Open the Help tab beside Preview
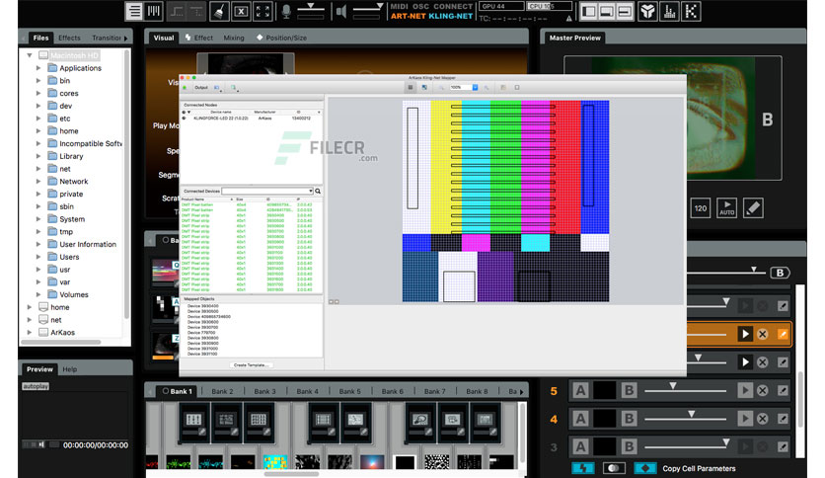This screenshot has height=478, width=825. pyautogui.click(x=69, y=369)
